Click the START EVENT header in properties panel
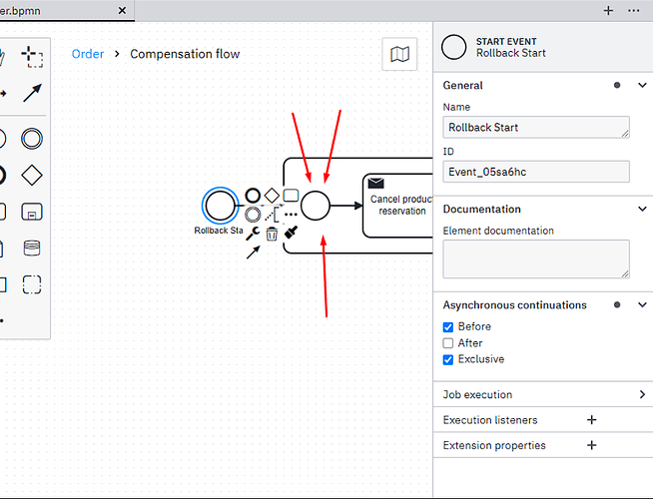653x499 pixels. click(506, 42)
